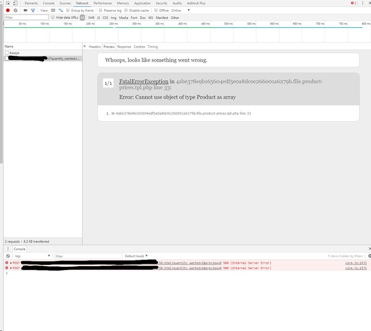Filter requests by XHR

[x=91, y=18]
